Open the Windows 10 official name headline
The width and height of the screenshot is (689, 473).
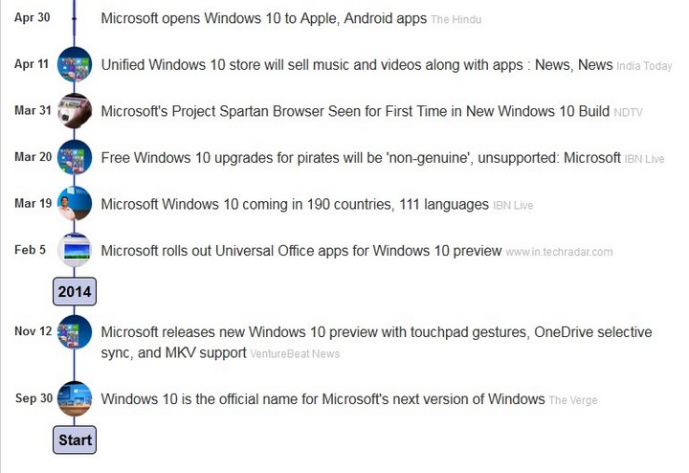322,398
